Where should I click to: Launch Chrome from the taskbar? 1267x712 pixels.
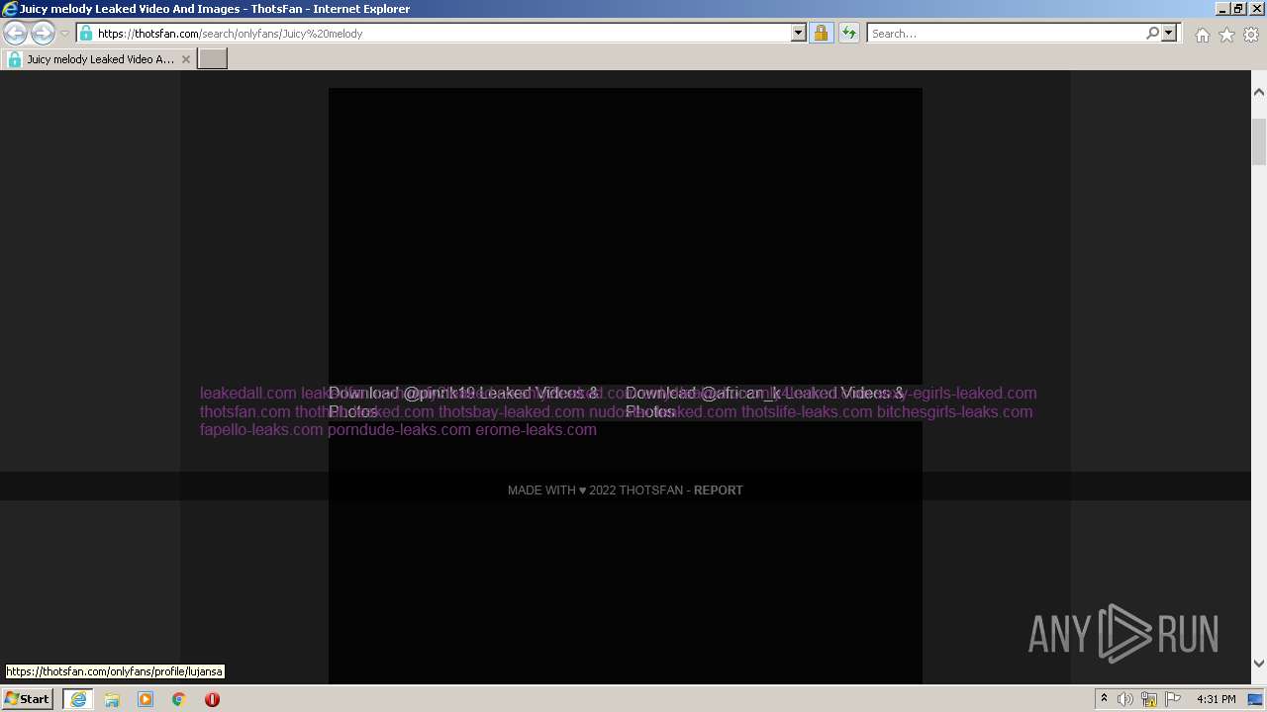(x=179, y=699)
